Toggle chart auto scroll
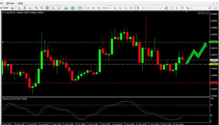 54,8
